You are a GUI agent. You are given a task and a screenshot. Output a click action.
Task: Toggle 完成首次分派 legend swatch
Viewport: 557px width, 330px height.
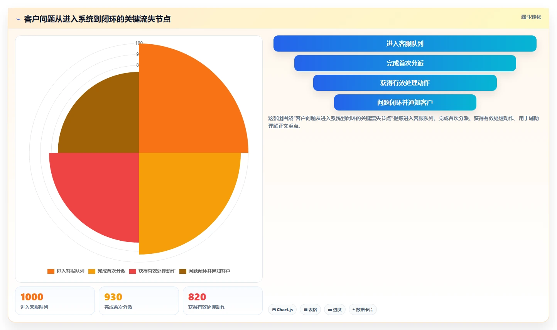92,271
